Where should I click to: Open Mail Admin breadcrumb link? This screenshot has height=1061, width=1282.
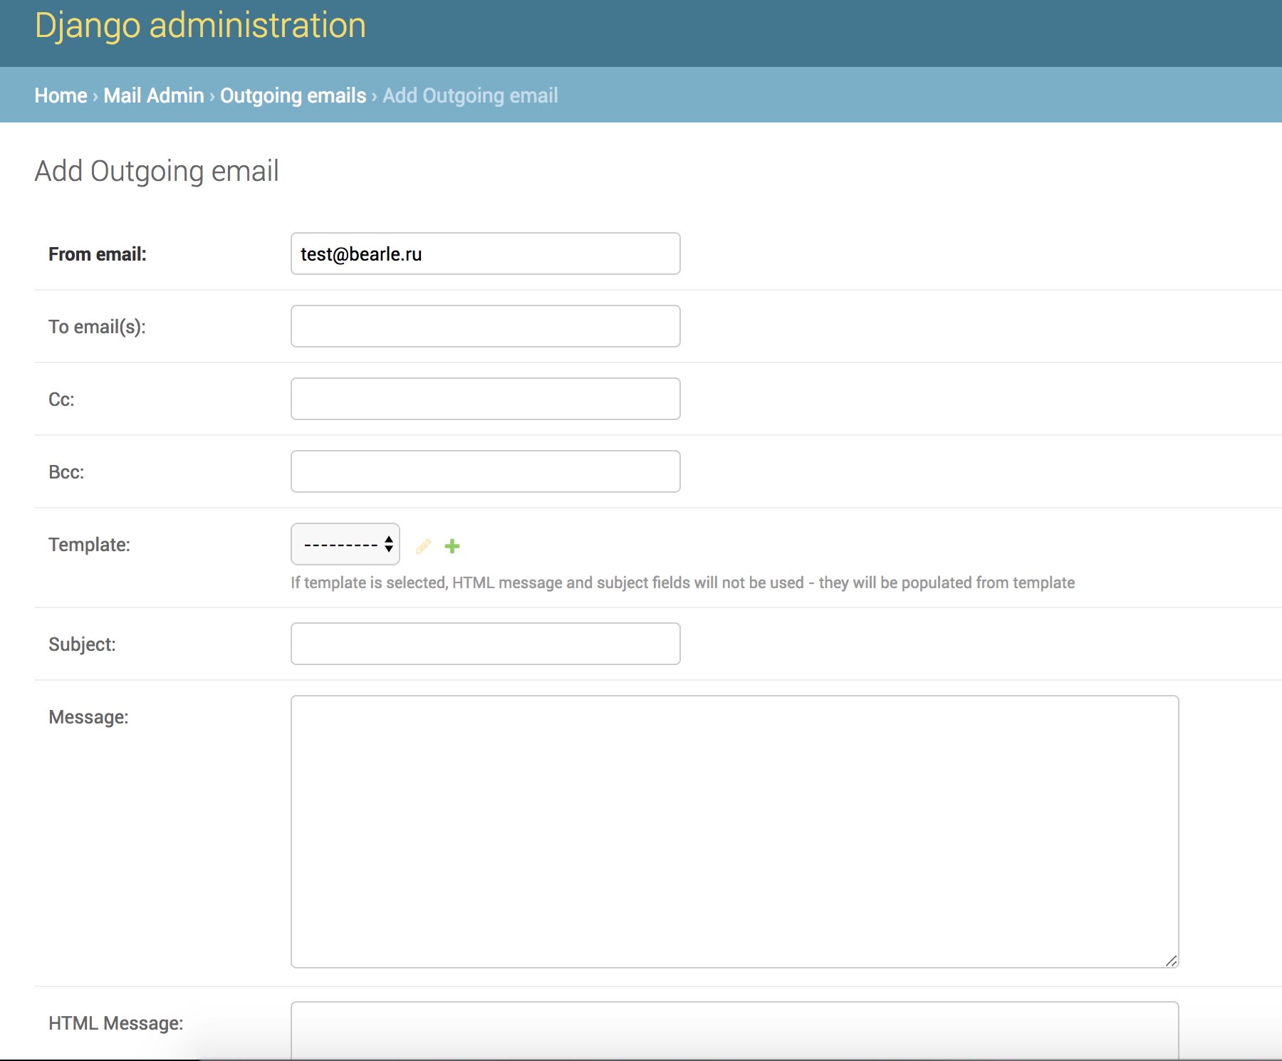pyautogui.click(x=154, y=95)
